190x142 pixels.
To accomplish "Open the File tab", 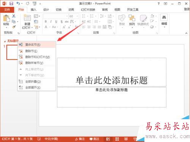I will [x=7, y=9].
